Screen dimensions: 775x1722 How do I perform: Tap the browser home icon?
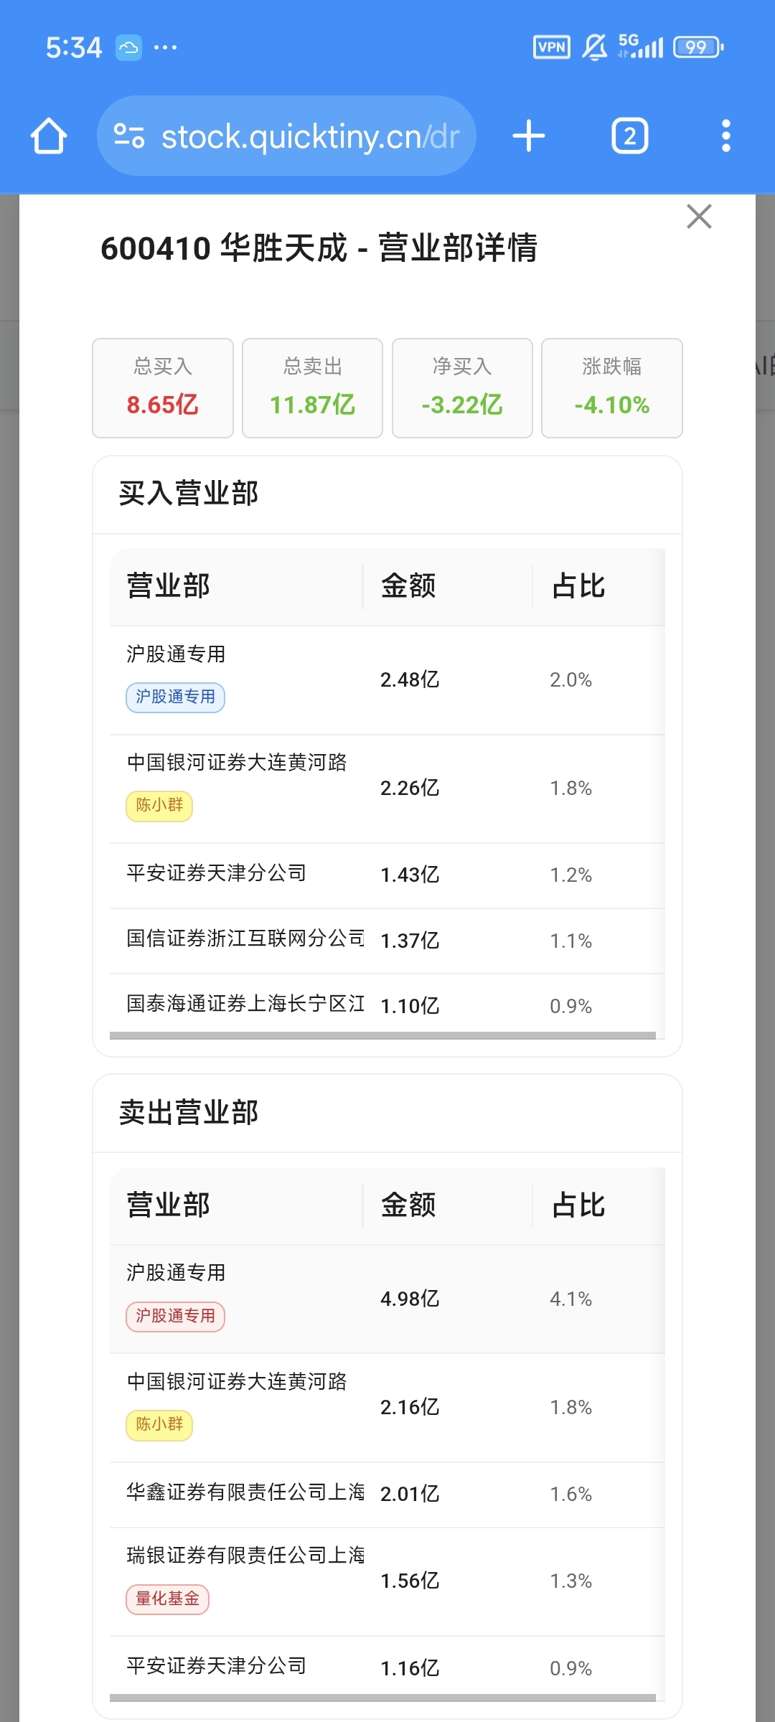49,136
